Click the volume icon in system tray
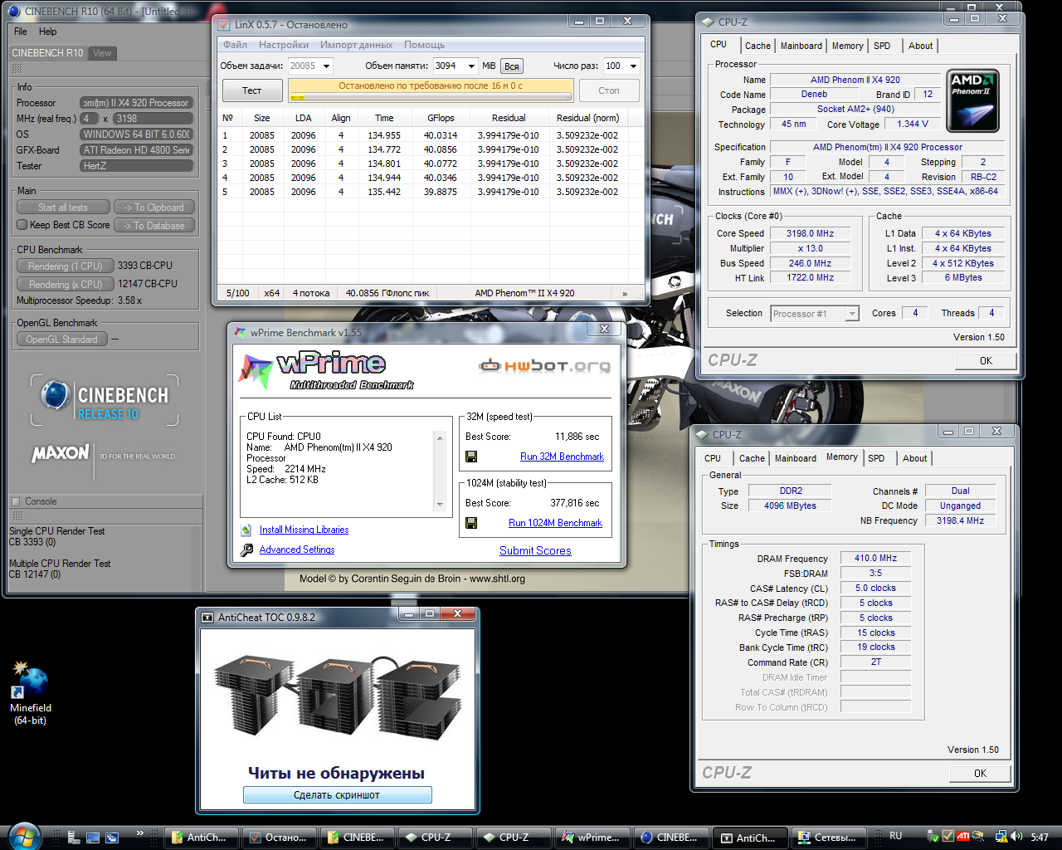The width and height of the screenshot is (1062, 850). click(x=1017, y=837)
